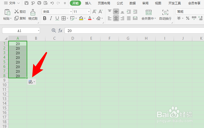This screenshot has width=204, height=128.
Task: Click the Print icon in quick access toolbar
Action: [39, 3]
